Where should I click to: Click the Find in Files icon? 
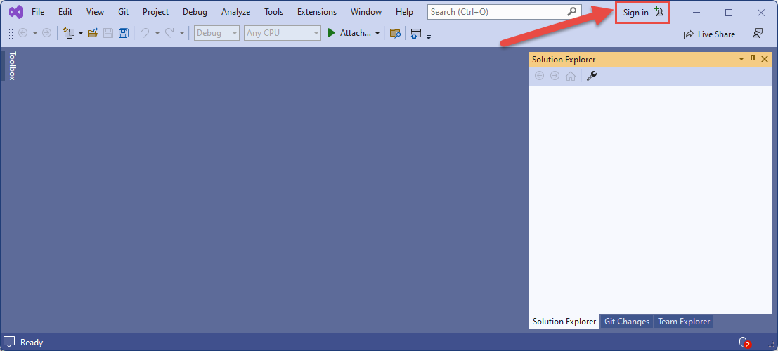395,33
